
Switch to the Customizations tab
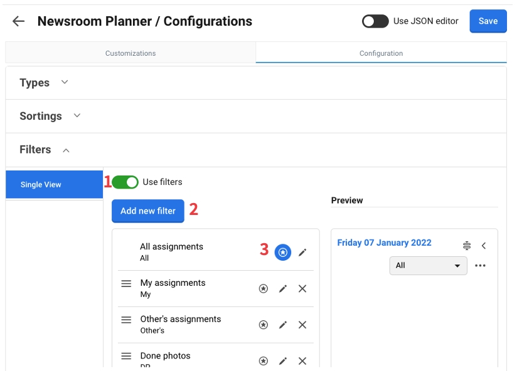(131, 53)
